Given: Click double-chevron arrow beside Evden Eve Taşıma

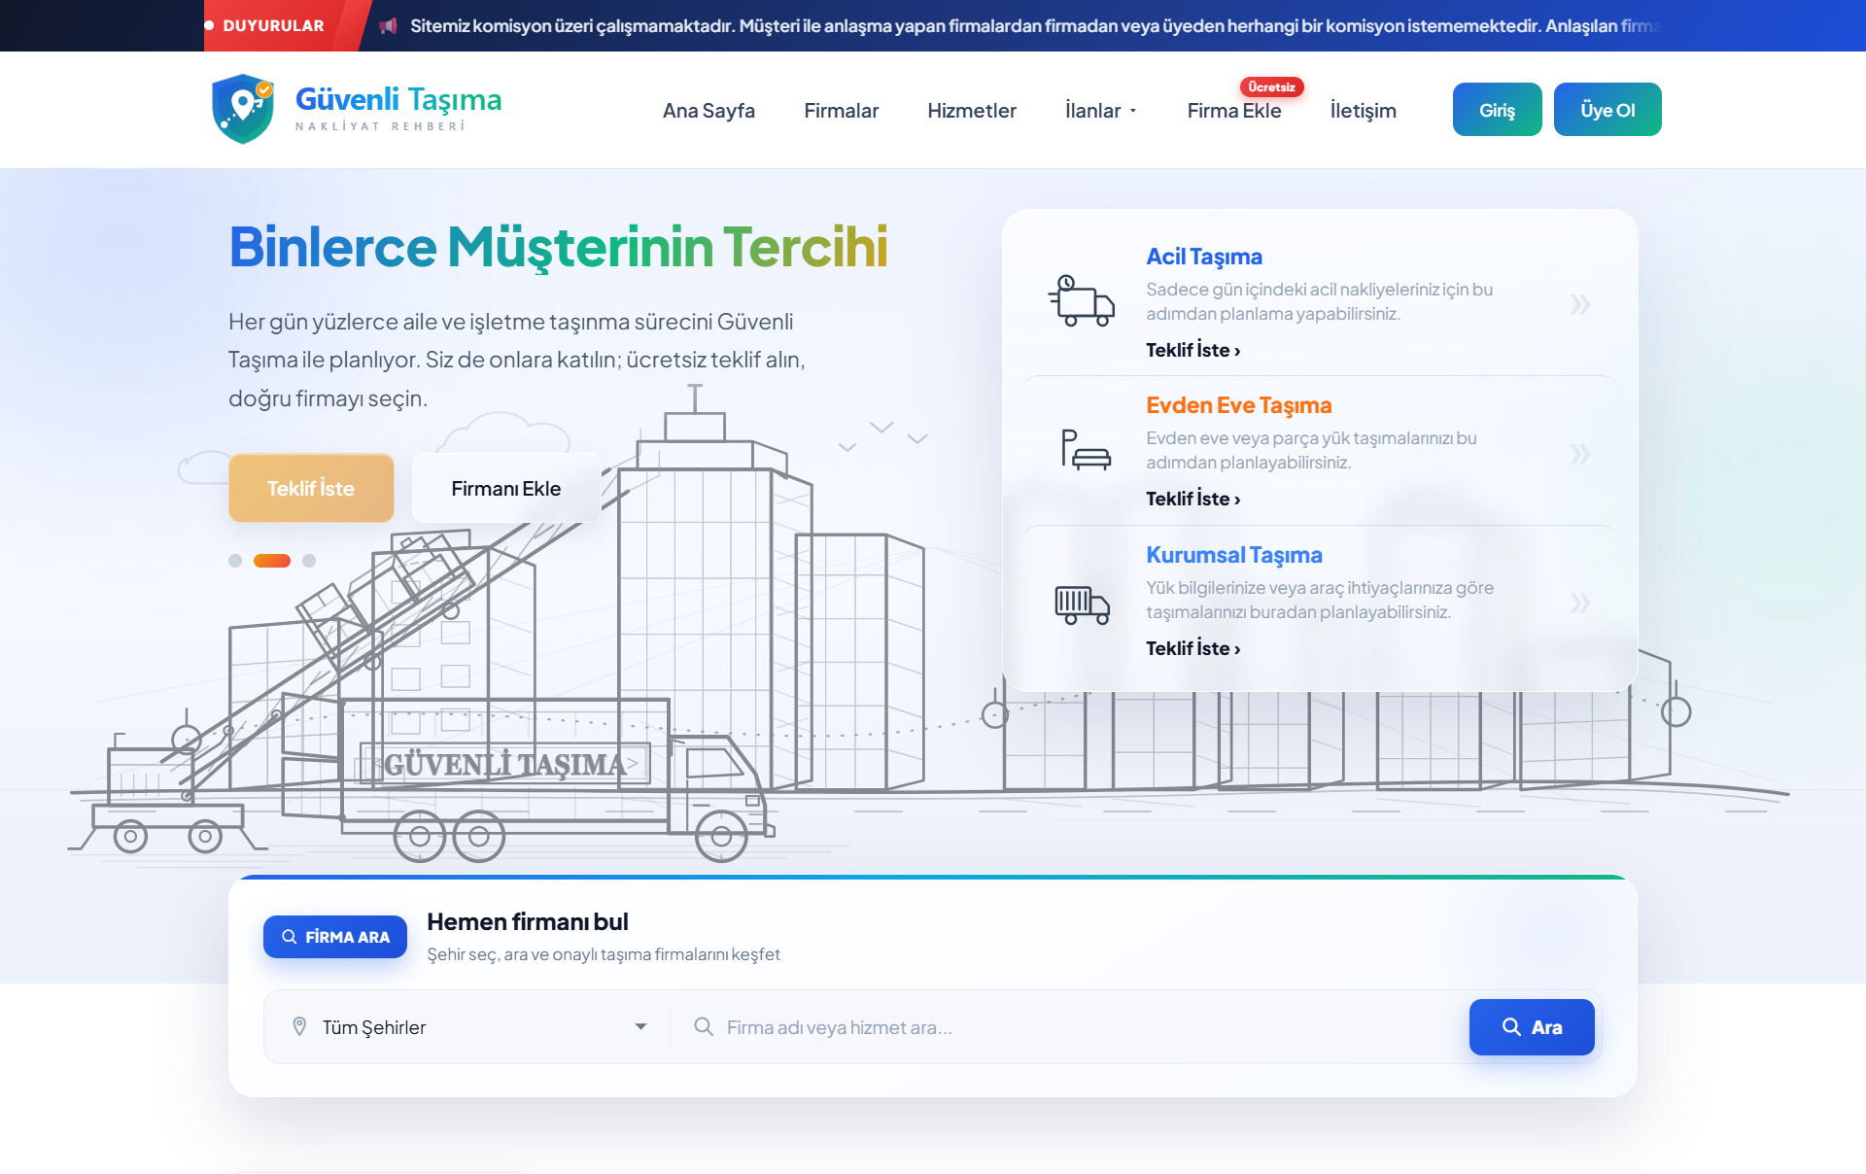Looking at the screenshot, I should coord(1580,454).
